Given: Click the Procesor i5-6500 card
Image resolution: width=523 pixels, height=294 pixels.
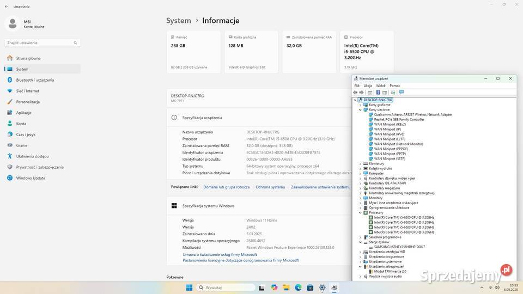Looking at the screenshot, I should coord(367,52).
